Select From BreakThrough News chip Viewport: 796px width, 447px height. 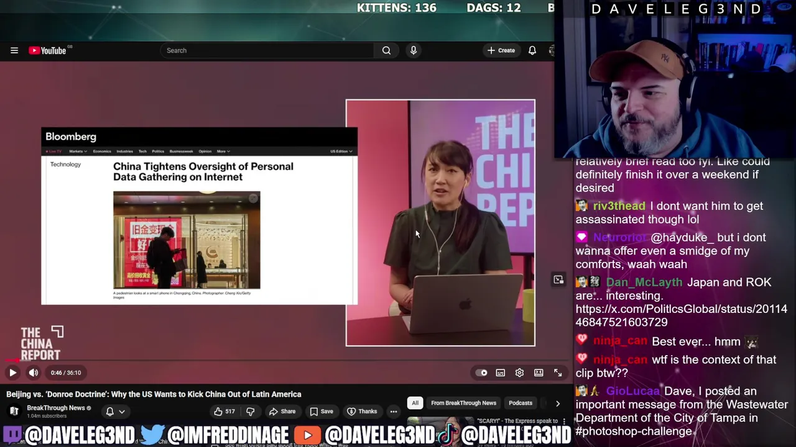(x=463, y=403)
